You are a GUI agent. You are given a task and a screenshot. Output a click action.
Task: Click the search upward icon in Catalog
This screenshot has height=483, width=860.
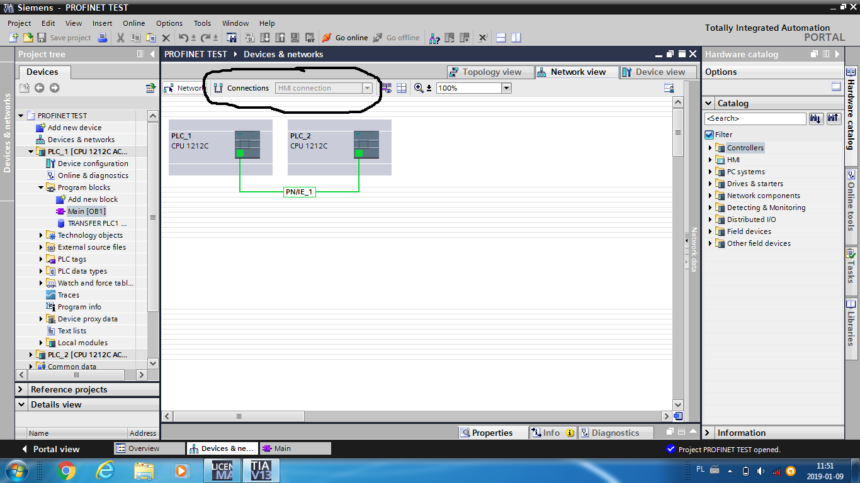pyautogui.click(x=834, y=118)
